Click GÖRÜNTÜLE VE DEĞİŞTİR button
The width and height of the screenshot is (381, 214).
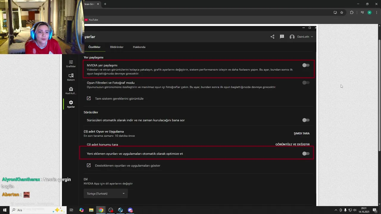292,144
